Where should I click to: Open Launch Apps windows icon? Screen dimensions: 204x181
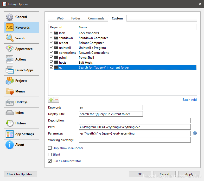tap(9, 70)
